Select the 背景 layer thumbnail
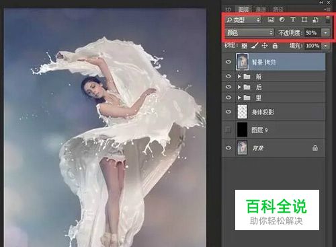The height and width of the screenshot is (247, 336). coord(242,148)
